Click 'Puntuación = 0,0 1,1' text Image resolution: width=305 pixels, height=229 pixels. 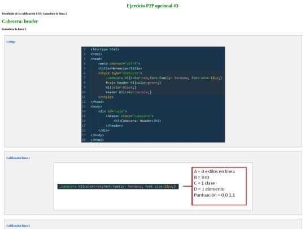tap(215, 195)
